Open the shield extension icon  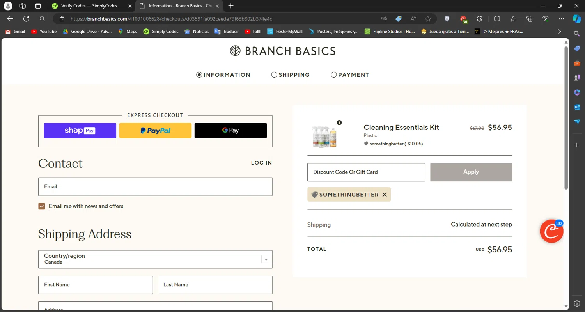tap(447, 19)
